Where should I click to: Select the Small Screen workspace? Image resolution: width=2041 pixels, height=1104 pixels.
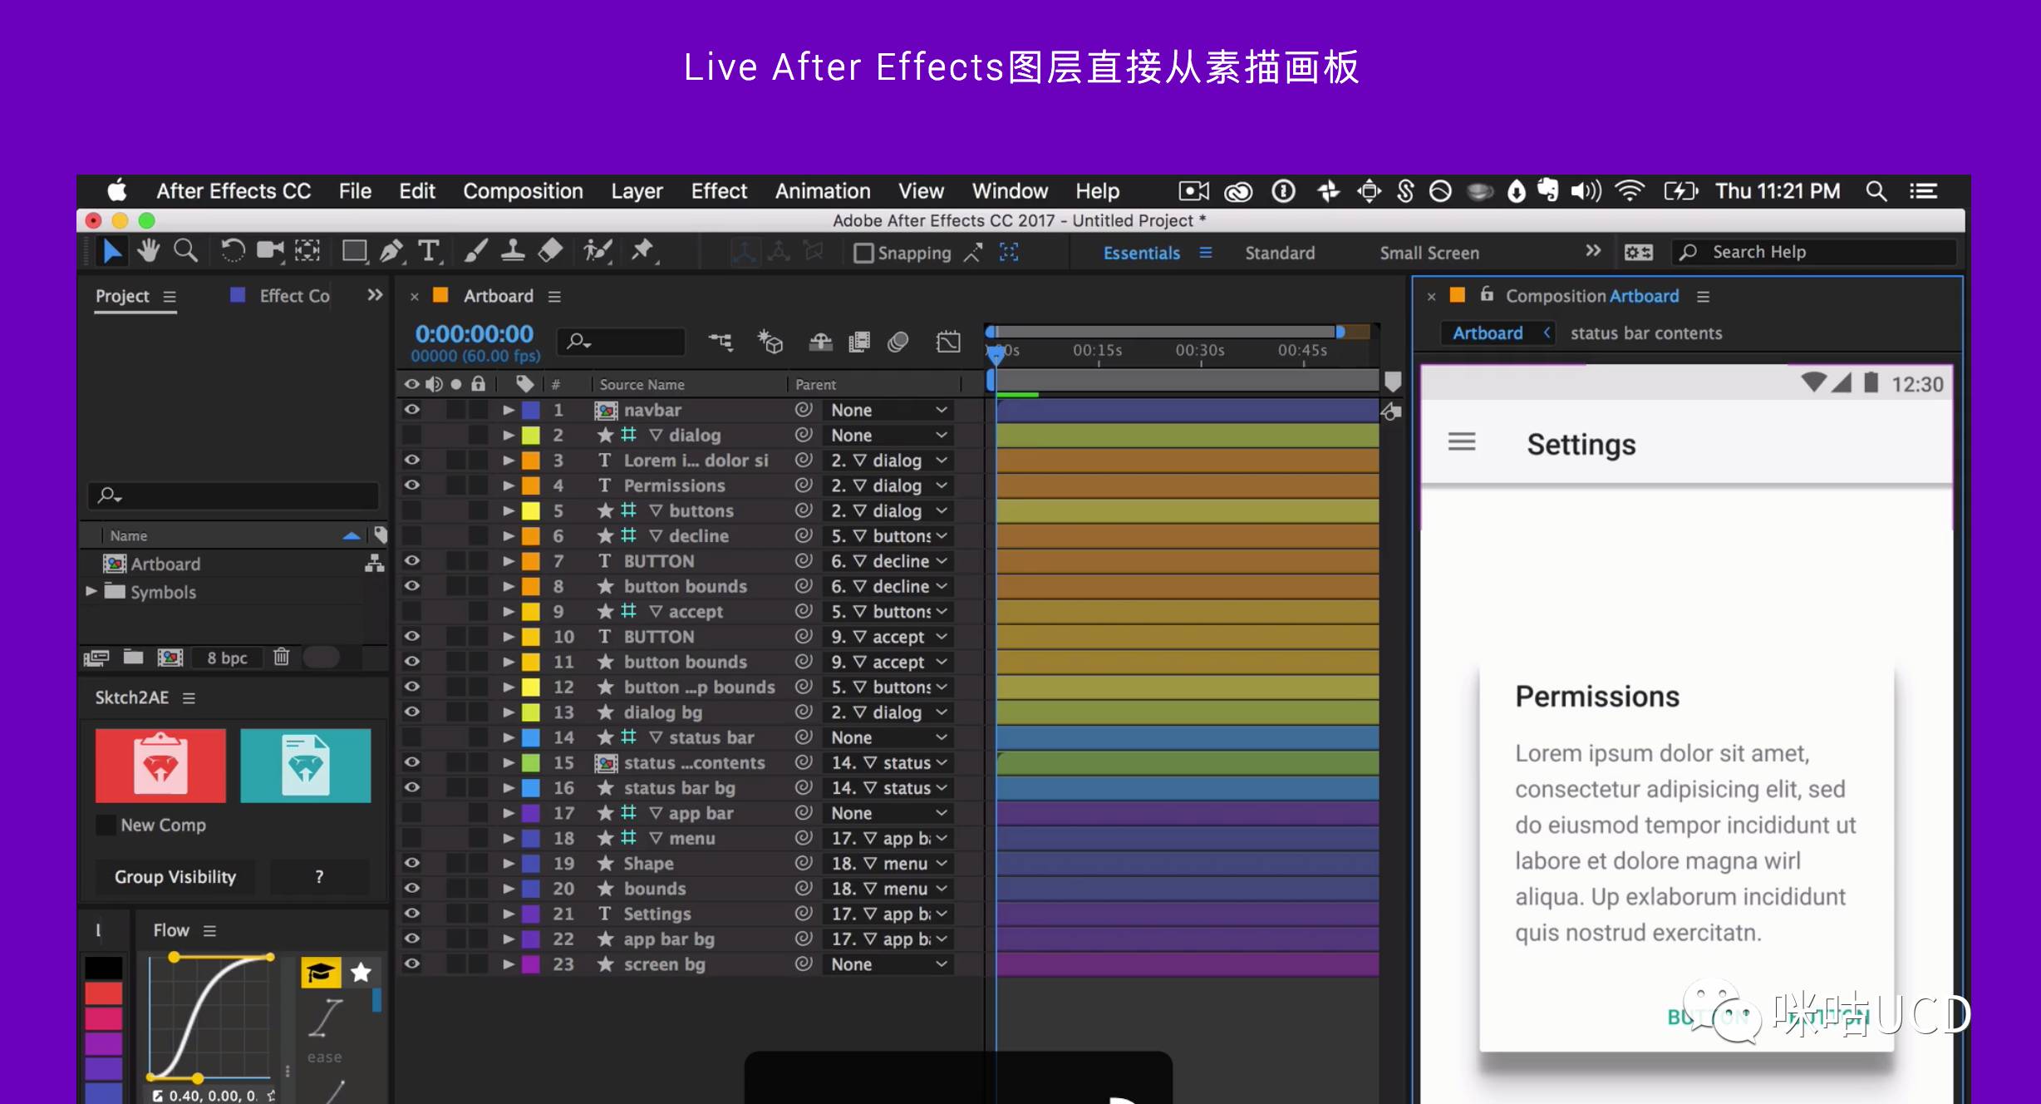point(1429,253)
